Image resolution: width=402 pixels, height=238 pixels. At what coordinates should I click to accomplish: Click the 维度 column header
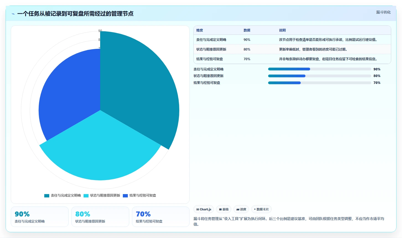[199, 30]
